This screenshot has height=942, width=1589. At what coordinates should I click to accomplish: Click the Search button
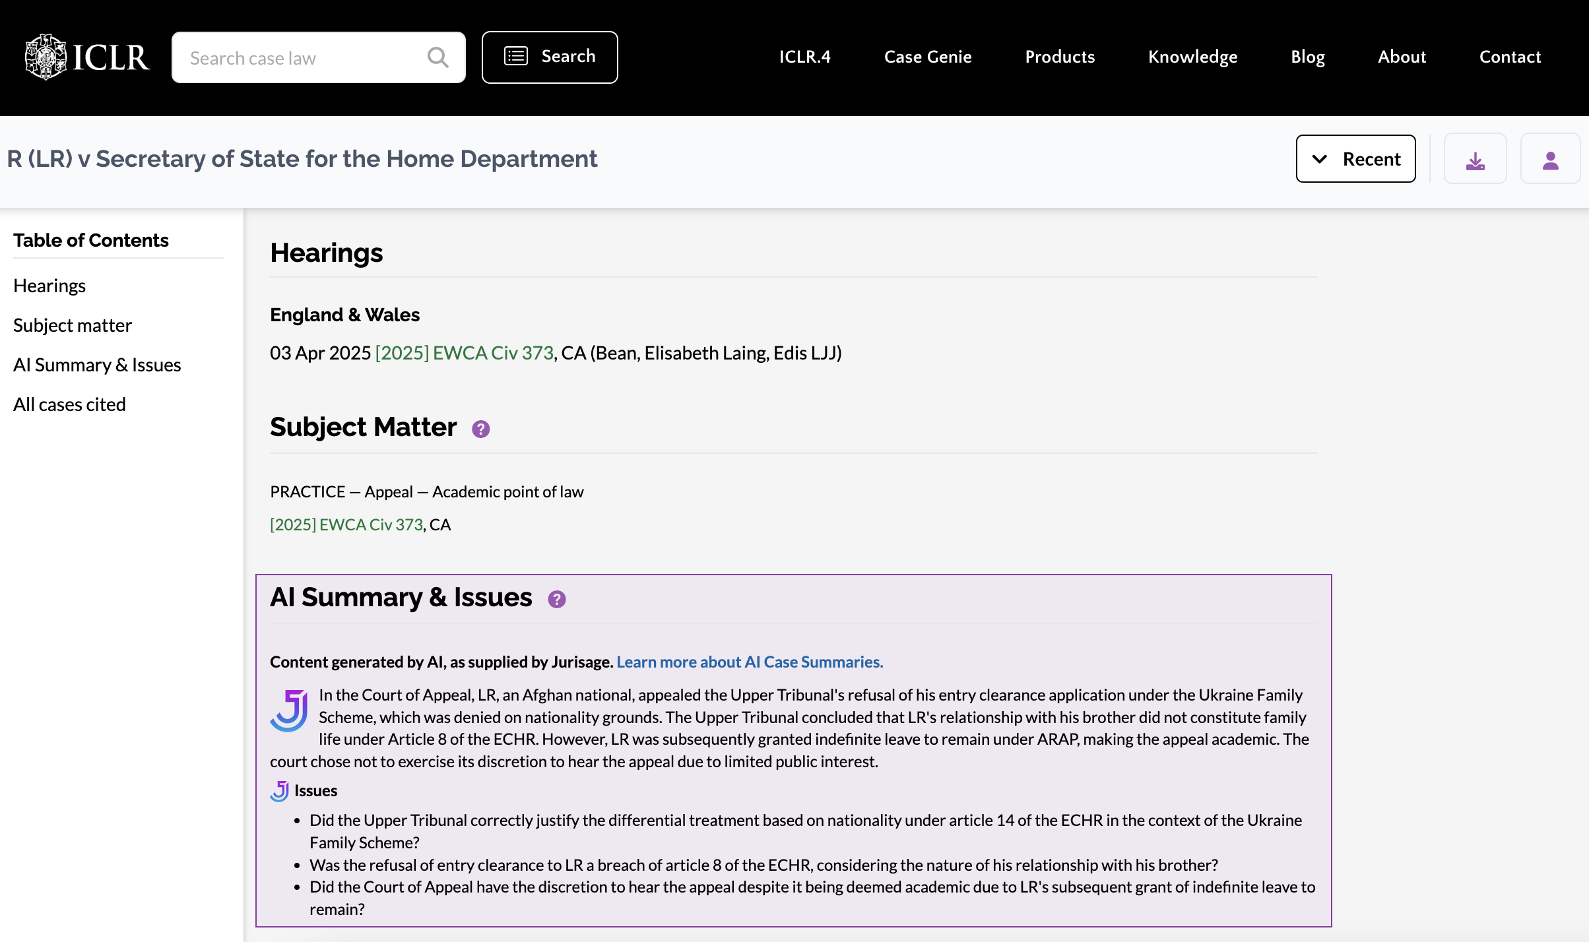point(549,57)
